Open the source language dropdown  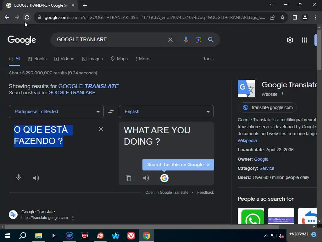click(x=56, y=112)
